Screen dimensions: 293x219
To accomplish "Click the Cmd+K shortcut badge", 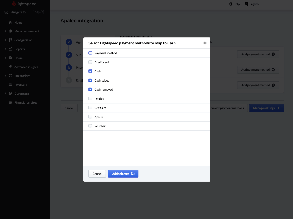I will click(x=38, y=12).
